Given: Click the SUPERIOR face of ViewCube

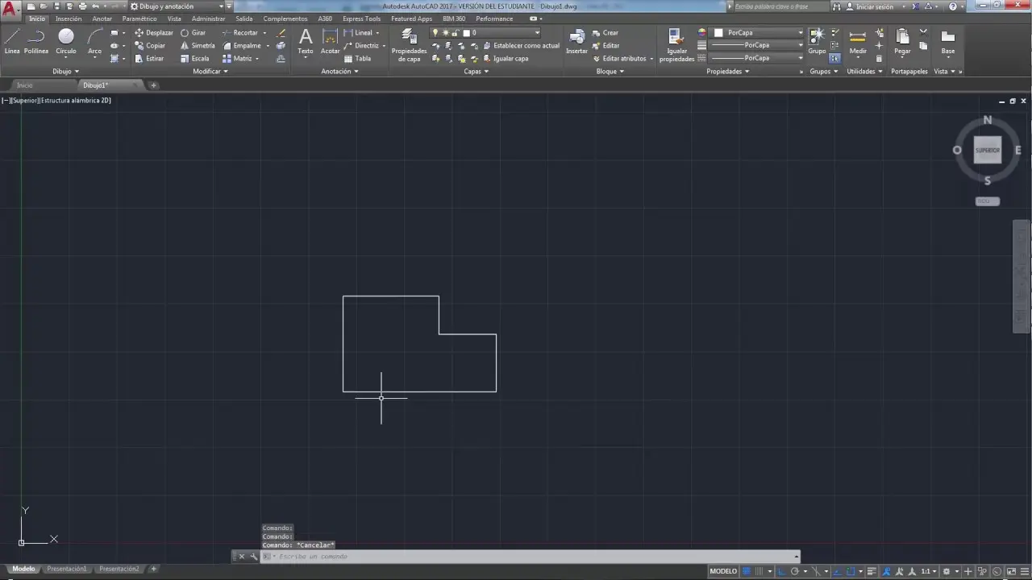Looking at the screenshot, I should pos(988,150).
